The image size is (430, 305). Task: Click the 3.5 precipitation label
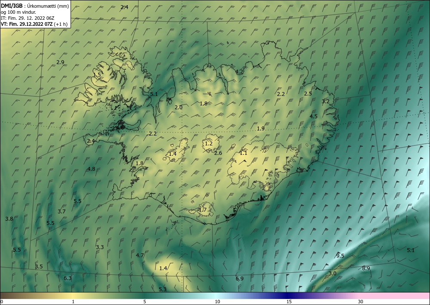(x=39, y=267)
